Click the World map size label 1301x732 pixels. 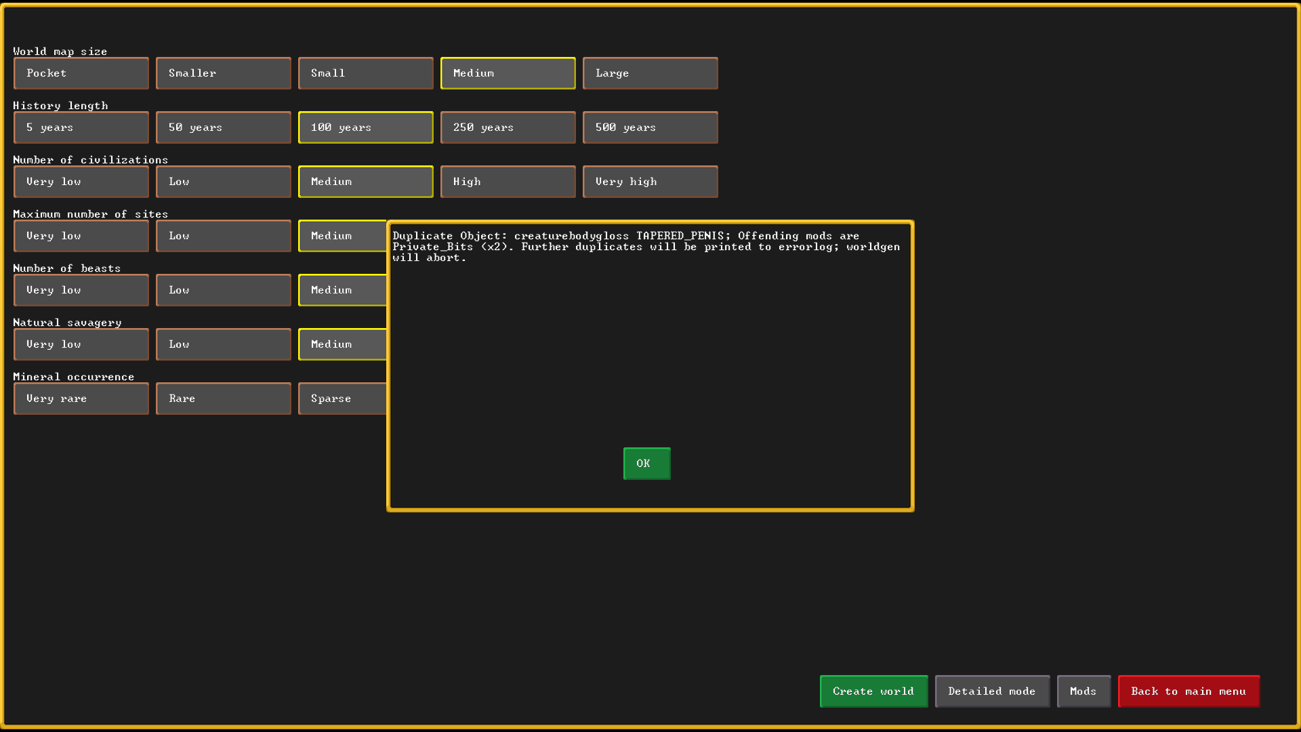pos(60,52)
